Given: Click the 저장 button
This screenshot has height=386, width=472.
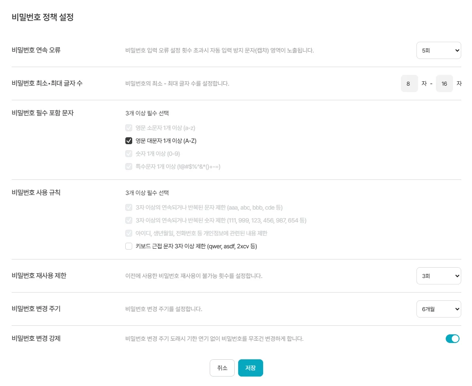Looking at the screenshot, I should (x=251, y=368).
